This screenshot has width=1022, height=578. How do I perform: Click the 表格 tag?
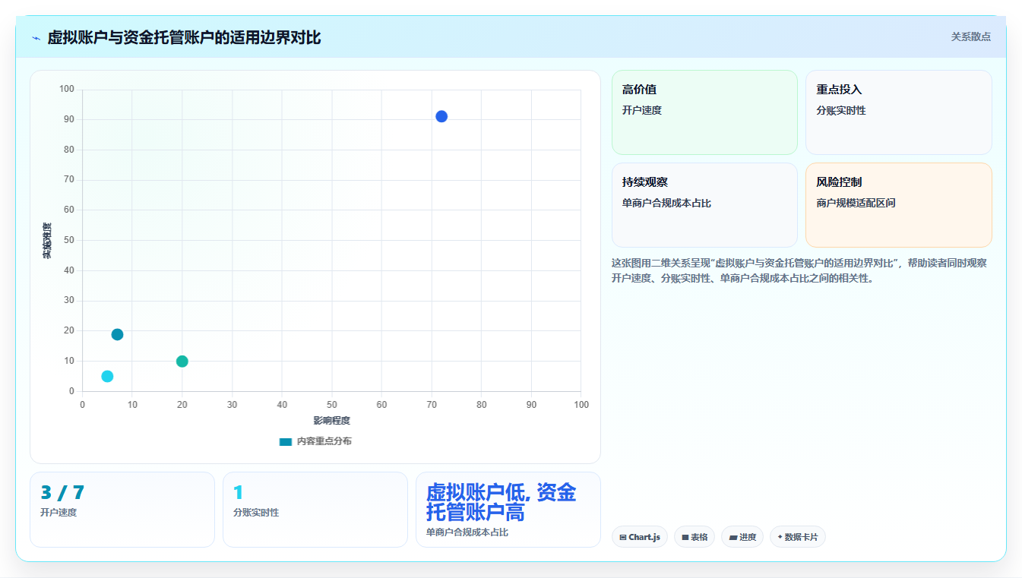695,537
